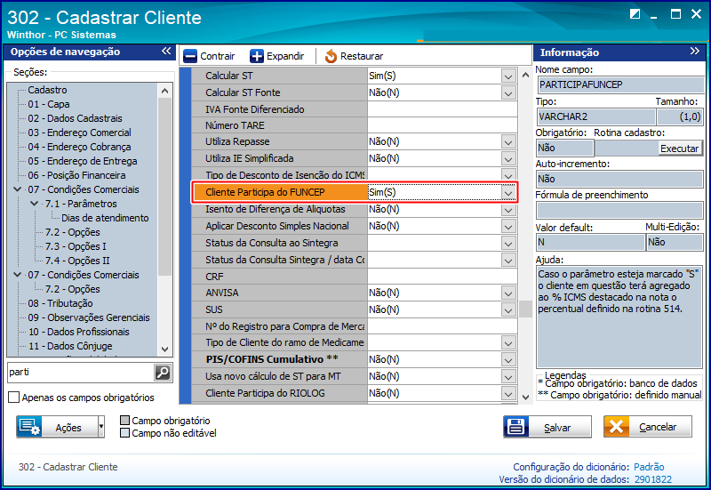Image resolution: width=711 pixels, height=490 pixels.
Task: Click the Salvar floppy disk icon
Action: click(516, 427)
